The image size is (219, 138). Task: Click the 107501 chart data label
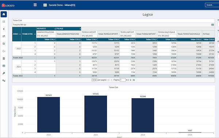49,95
